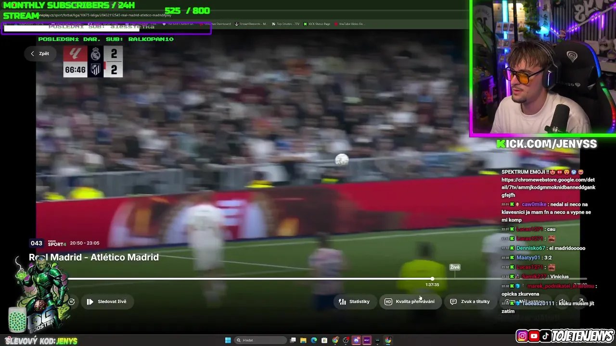Viewport: 616px width, 346px height.
Task: Open Discord from the taskbar
Action: (357, 340)
